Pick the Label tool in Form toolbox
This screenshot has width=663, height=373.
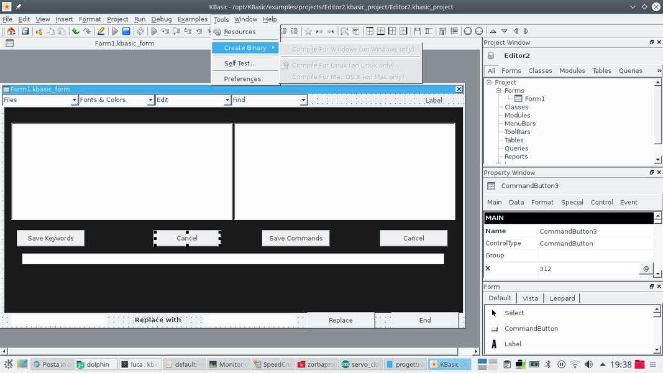(512, 344)
